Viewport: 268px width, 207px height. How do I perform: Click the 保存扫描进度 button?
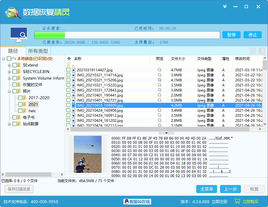(19, 189)
